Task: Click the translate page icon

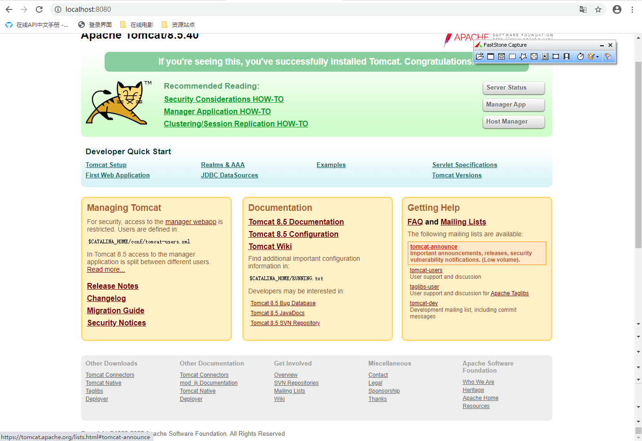Action: tap(583, 9)
